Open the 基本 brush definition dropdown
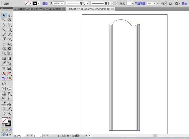Viewport: 189px width, 139px height. click(x=112, y=3)
